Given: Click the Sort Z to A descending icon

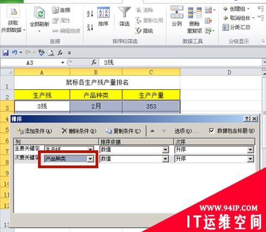Looking at the screenshot, I should (x=90, y=28).
